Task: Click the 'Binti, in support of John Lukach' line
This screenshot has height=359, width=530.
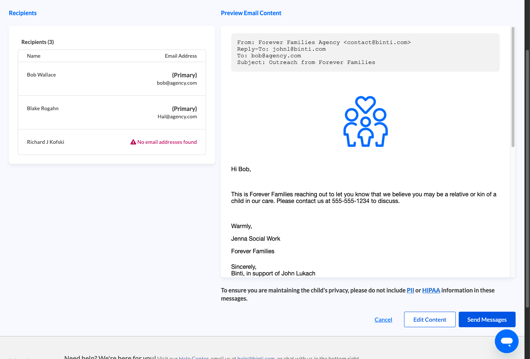Action: 273,273
